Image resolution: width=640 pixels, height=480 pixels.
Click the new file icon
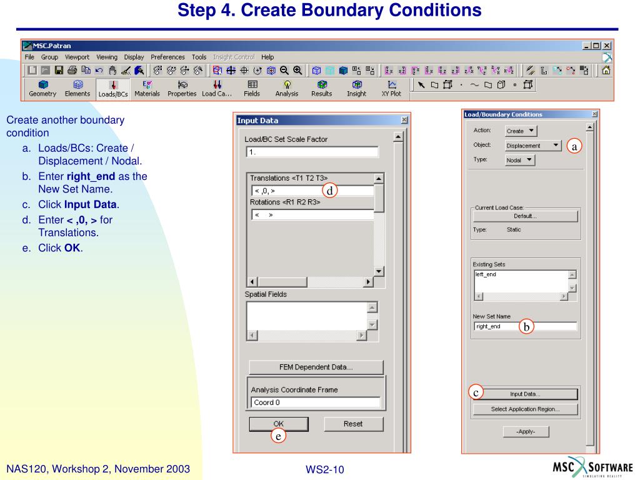tap(32, 71)
